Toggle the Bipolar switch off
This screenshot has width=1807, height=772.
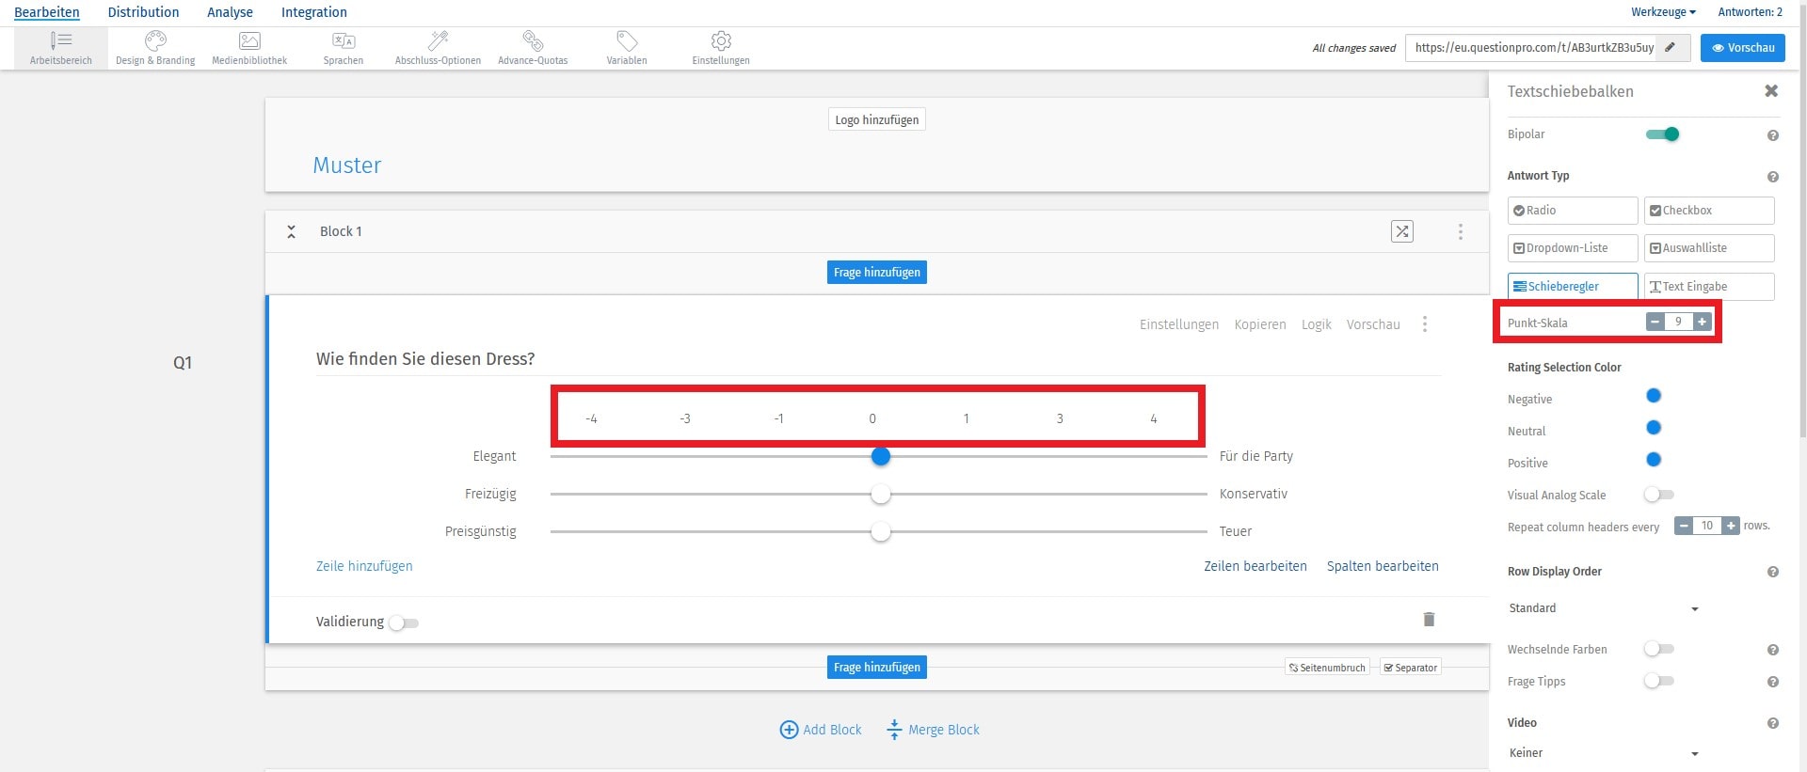point(1662,134)
